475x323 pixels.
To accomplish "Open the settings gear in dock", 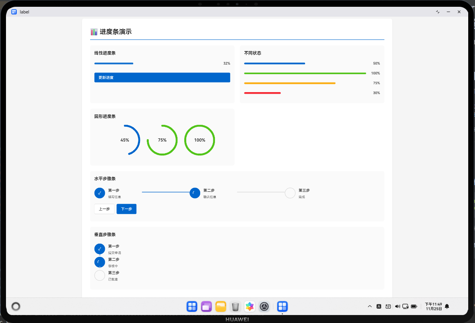I will tap(264, 307).
